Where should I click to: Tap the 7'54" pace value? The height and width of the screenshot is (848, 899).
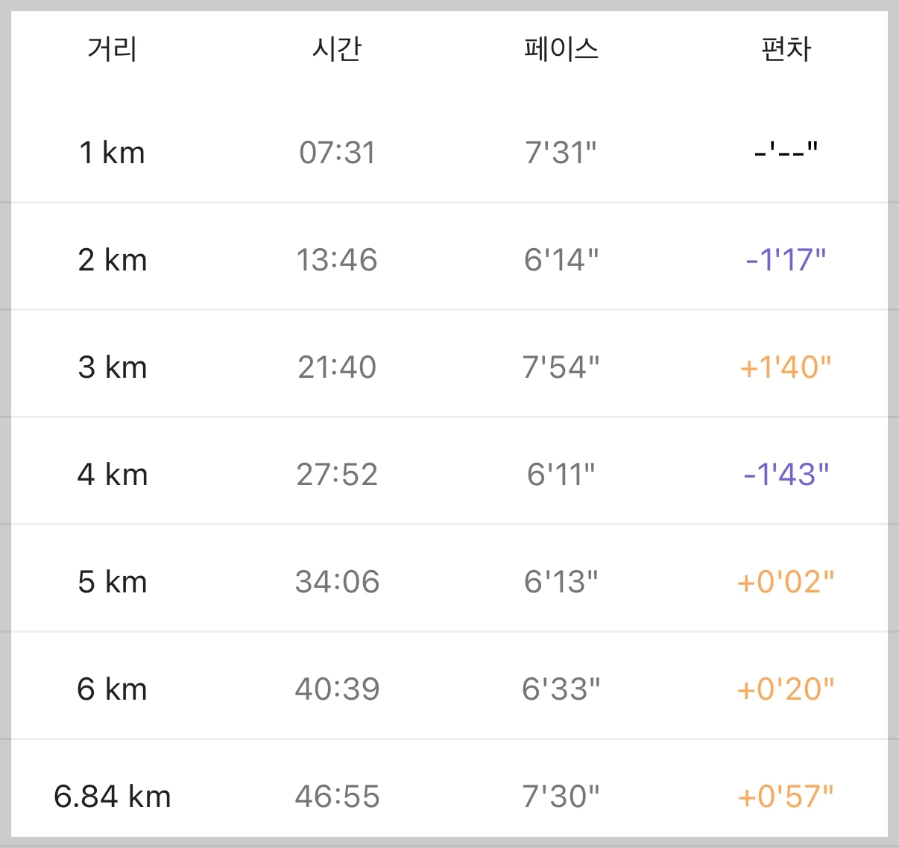pos(561,367)
